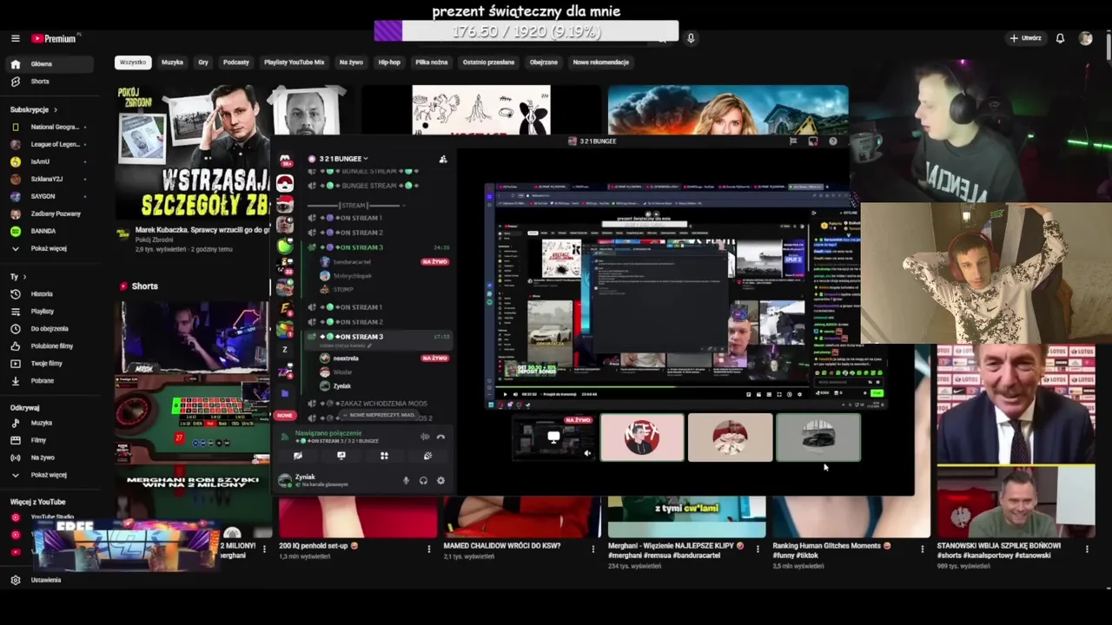1112x625 pixels.
Task: Open Marek Kubaczka video thumbnail
Action: pyautogui.click(x=193, y=152)
